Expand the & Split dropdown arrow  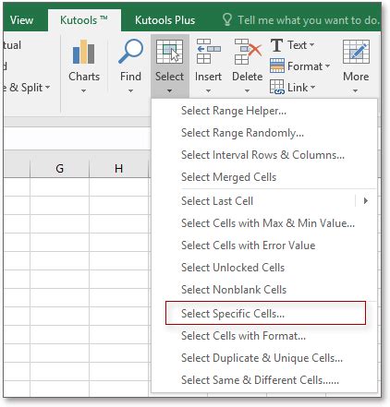[47, 88]
